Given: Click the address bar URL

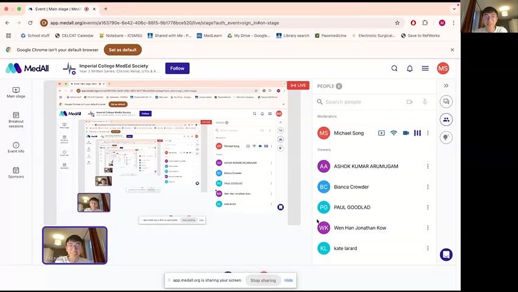Looking at the screenshot, I should tap(165, 23).
